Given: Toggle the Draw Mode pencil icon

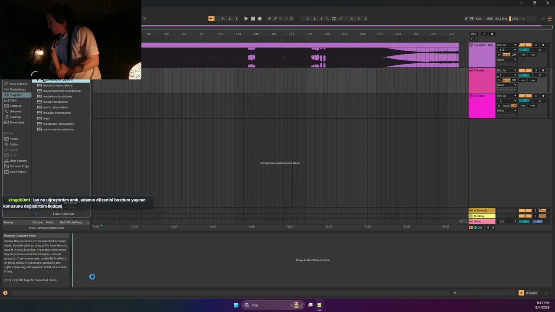Looking at the screenshot, I should point(466,19).
